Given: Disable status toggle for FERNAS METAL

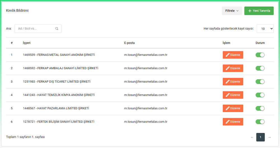Looking at the screenshot, I should point(260,55).
